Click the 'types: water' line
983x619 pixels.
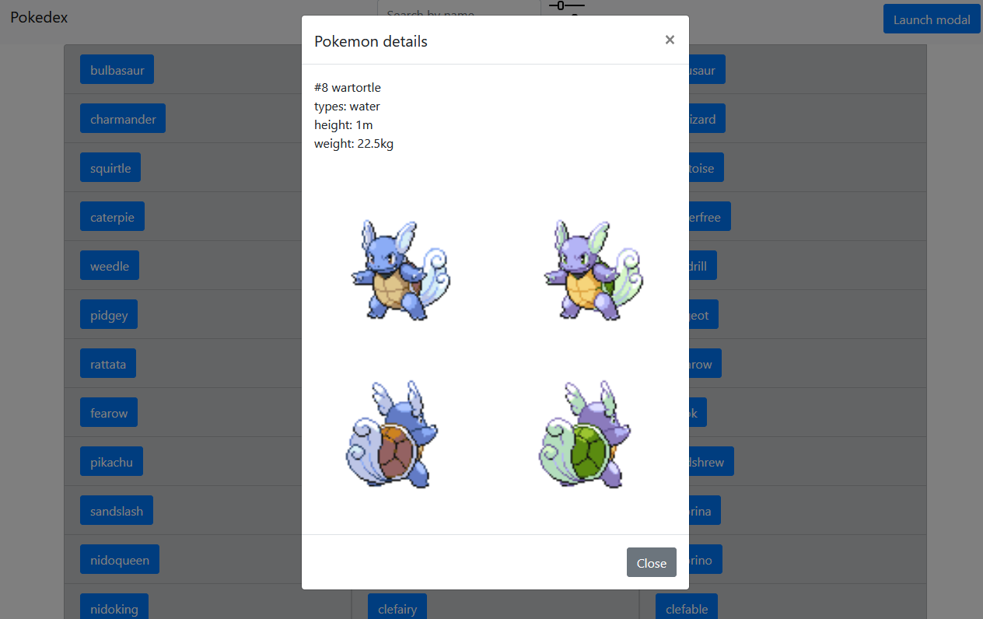347,106
